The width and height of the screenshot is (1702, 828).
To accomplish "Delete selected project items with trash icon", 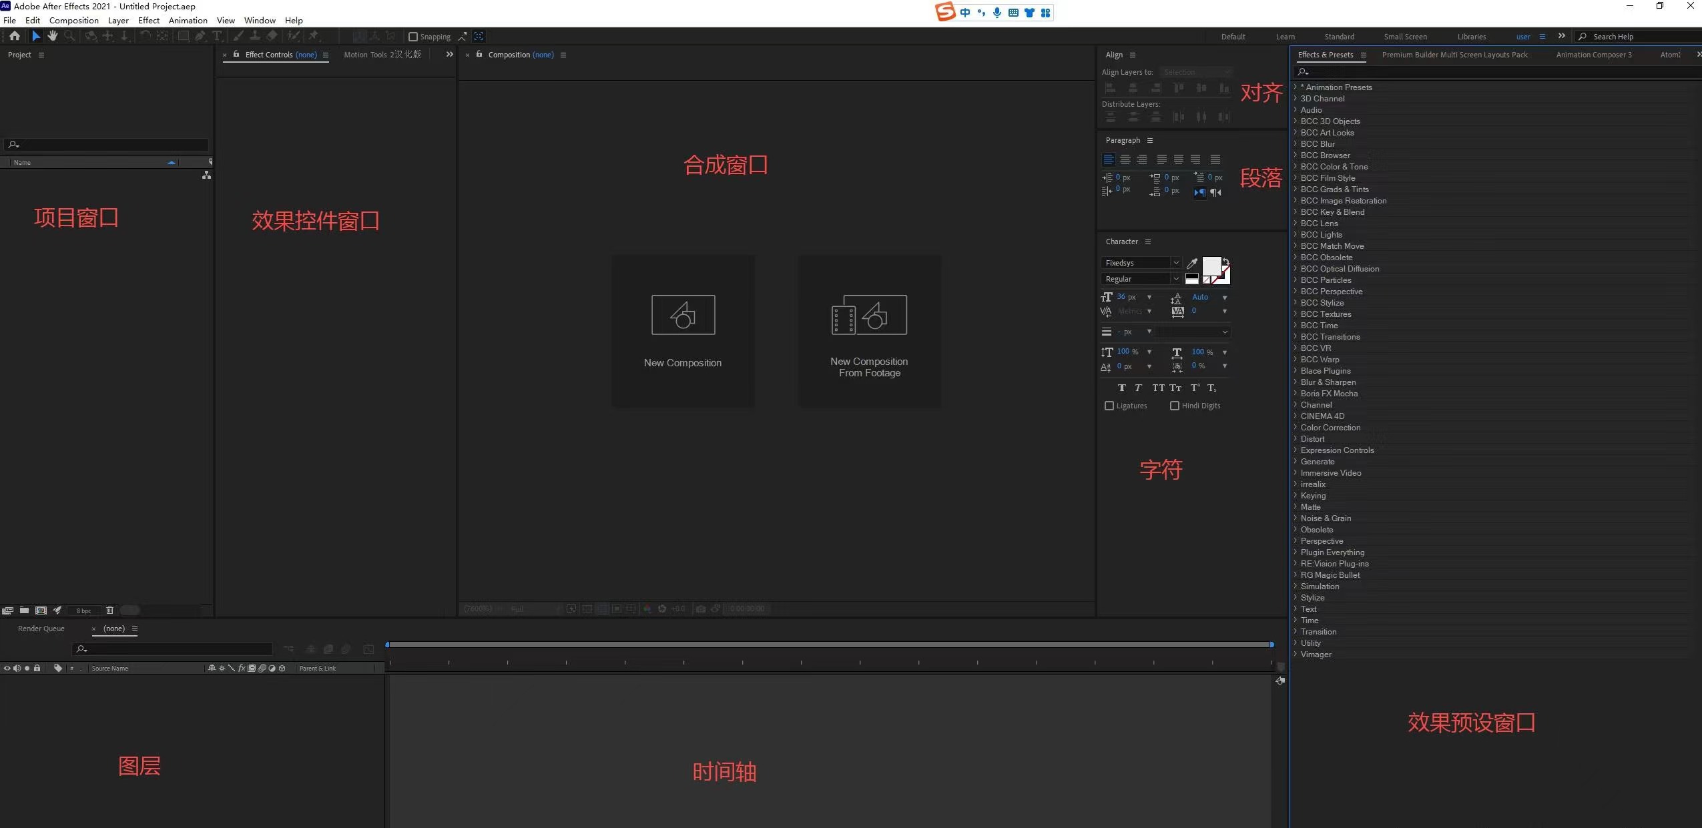I will click(110, 610).
